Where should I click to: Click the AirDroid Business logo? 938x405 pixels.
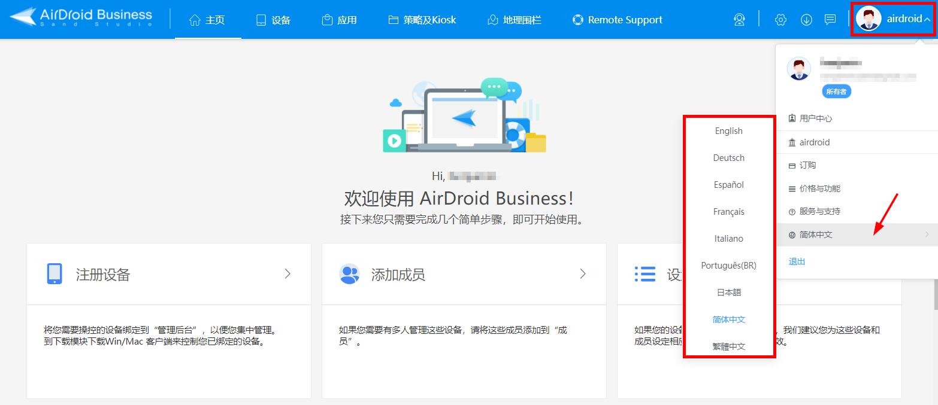81,17
